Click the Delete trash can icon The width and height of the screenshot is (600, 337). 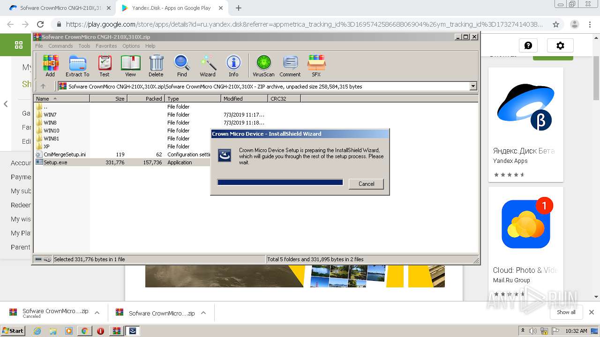156,66
